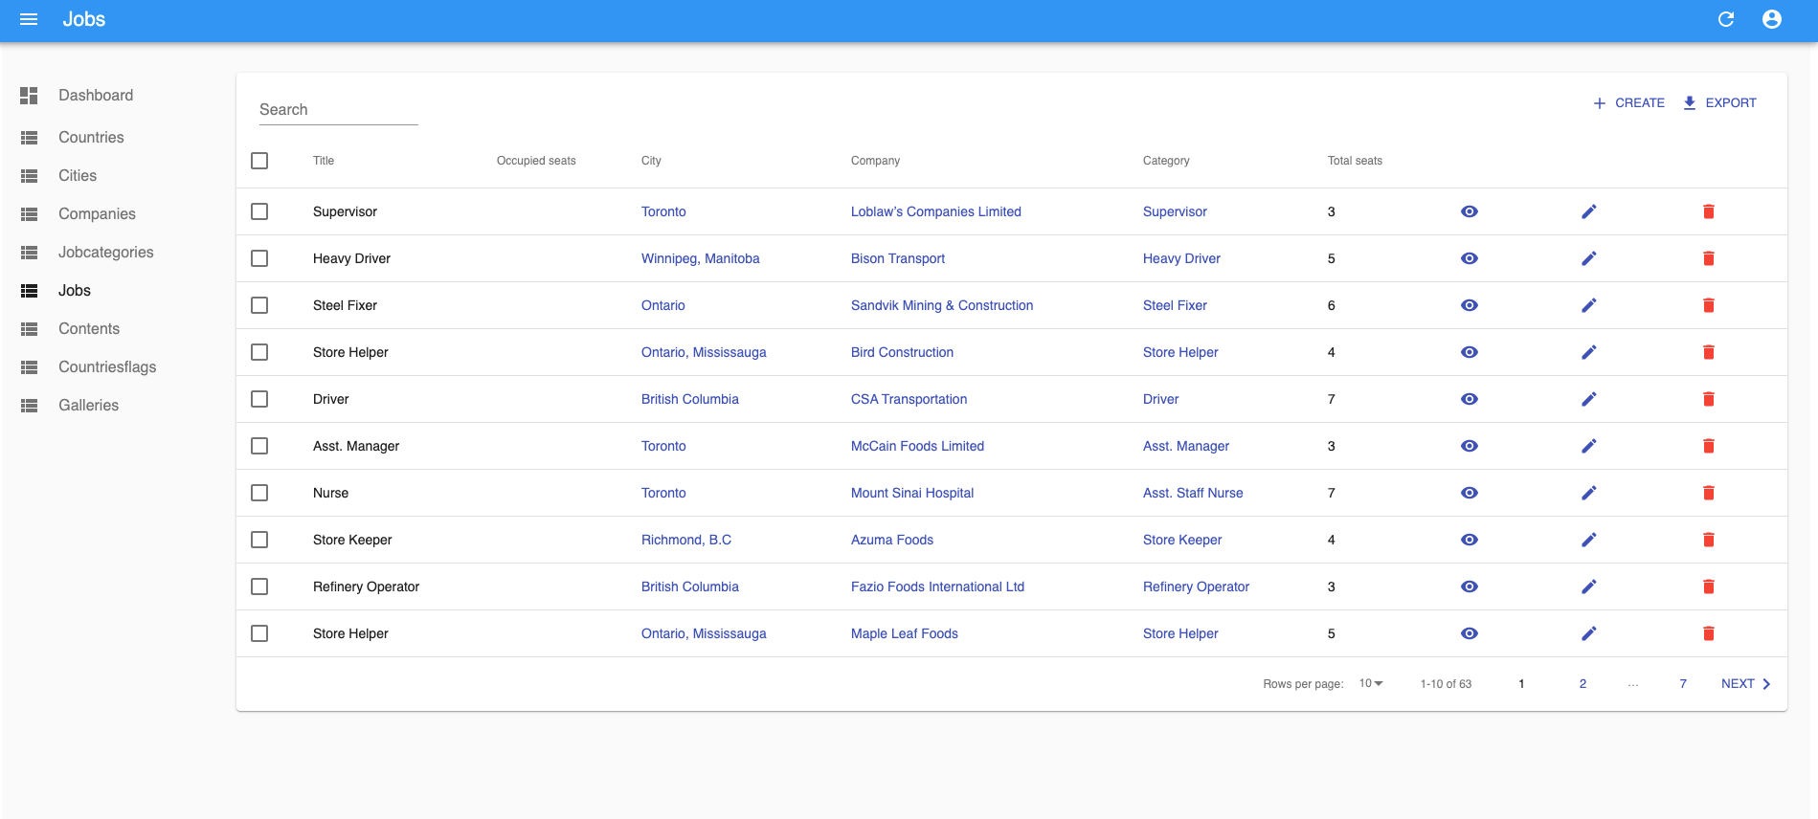Viewport: 1818px width, 819px height.
Task: Open the hamburger menu icon
Action: pyautogui.click(x=29, y=19)
